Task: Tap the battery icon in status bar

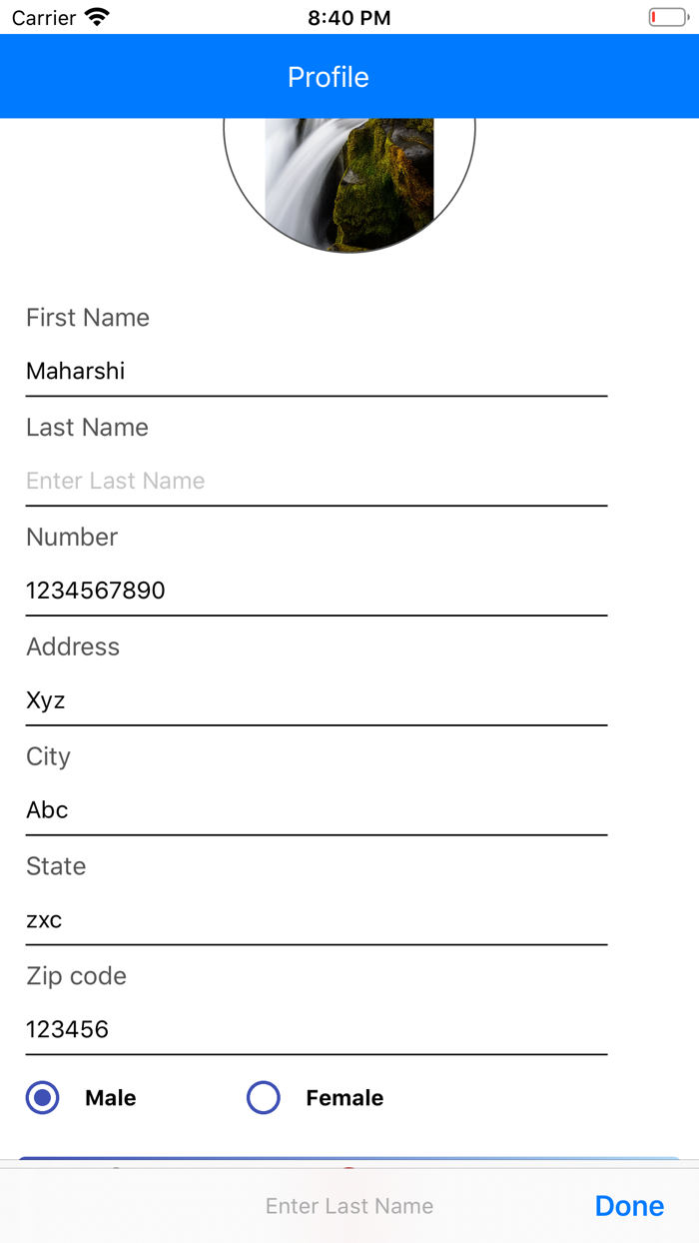Action: (667, 17)
